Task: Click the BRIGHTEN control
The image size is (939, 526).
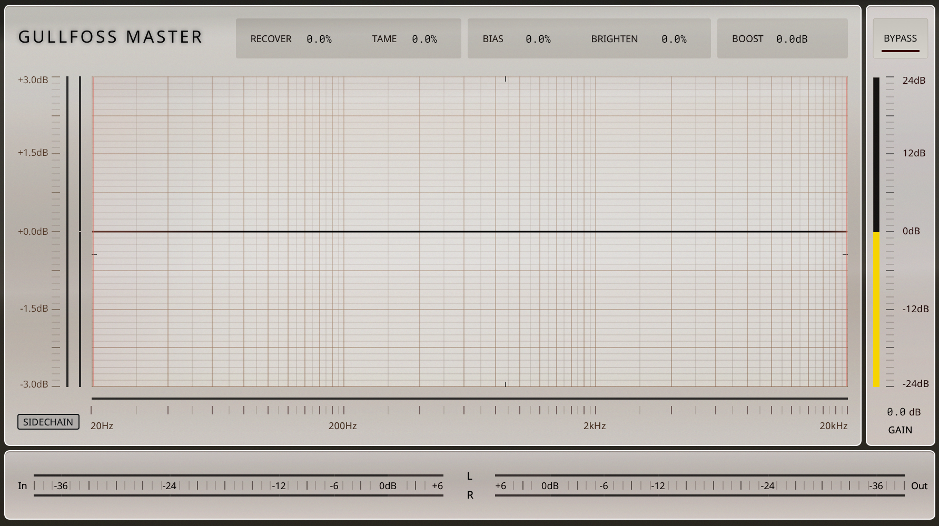Action: click(x=614, y=38)
